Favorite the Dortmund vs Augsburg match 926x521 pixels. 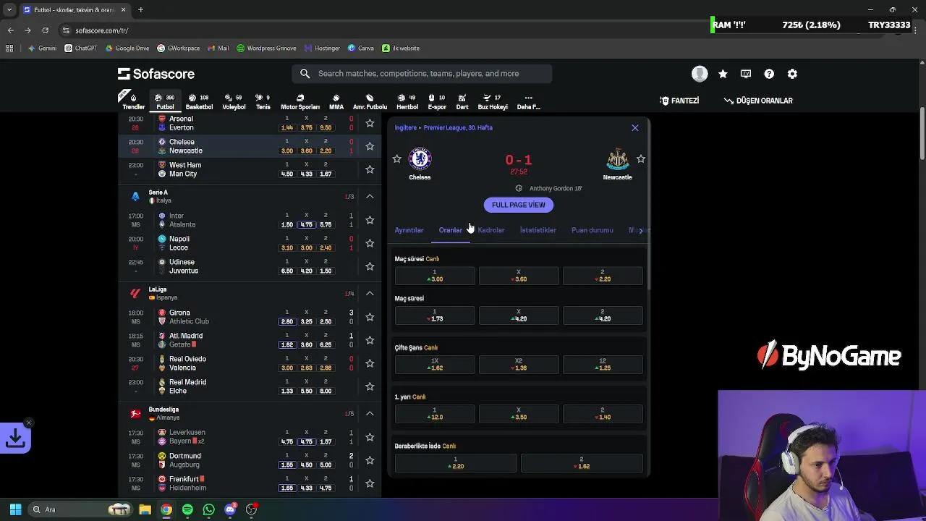[370, 460]
